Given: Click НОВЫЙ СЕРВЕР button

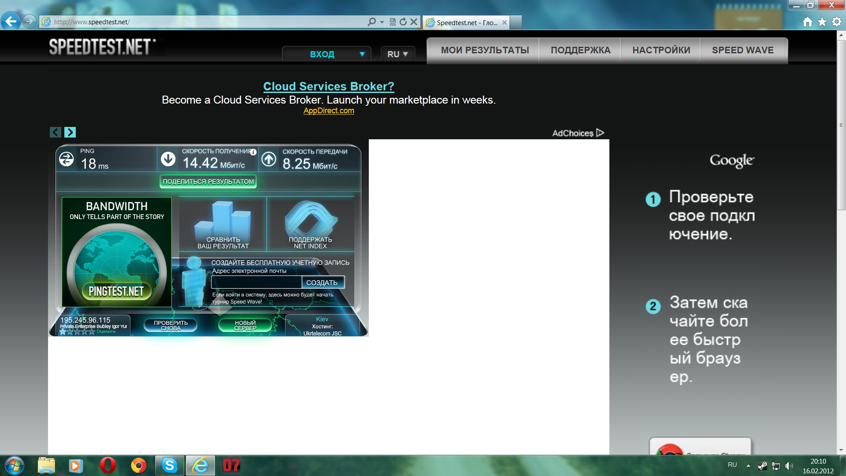Looking at the screenshot, I should 245,325.
